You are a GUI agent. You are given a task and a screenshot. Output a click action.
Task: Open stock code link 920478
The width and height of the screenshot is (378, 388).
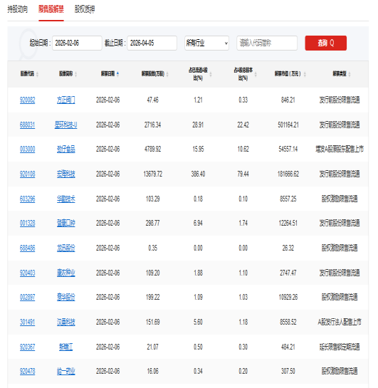[x=28, y=371]
